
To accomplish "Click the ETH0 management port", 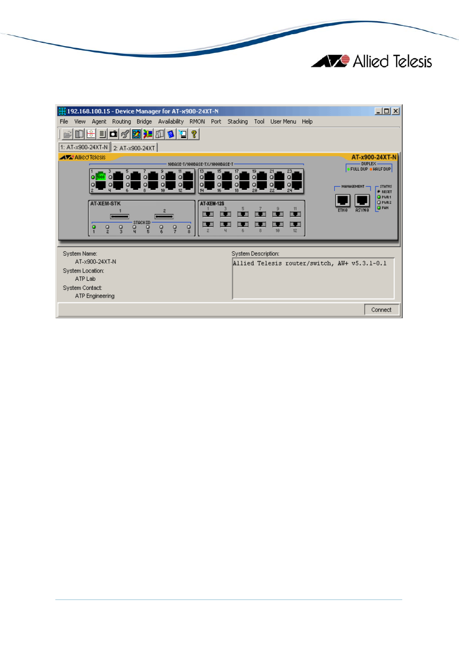I will pyautogui.click(x=343, y=200).
